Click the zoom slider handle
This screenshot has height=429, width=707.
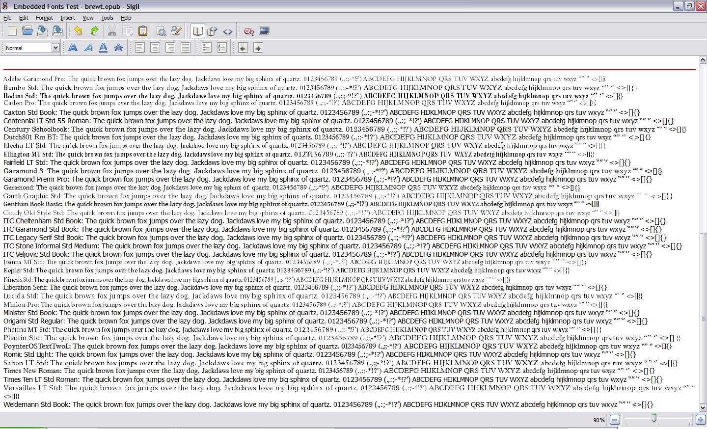tap(654, 418)
